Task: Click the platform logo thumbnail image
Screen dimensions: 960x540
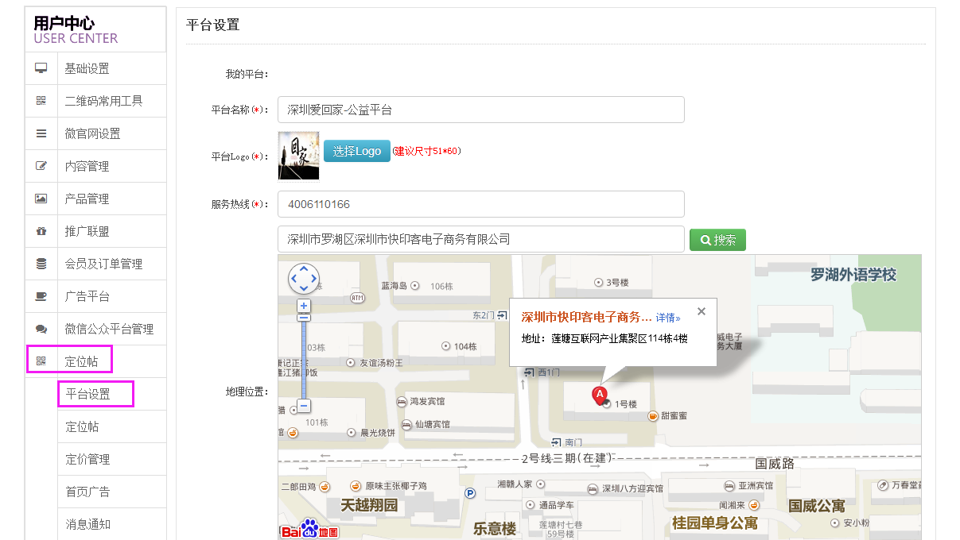Action: coord(298,156)
